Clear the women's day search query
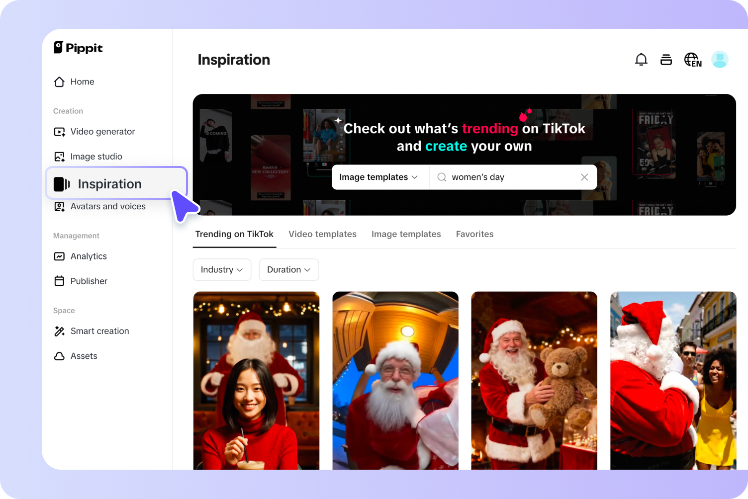Screen dimensions: 748x499 pos(584,177)
